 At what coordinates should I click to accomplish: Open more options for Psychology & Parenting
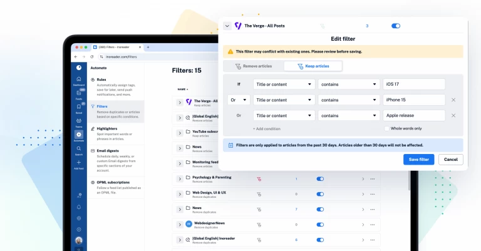point(372,178)
